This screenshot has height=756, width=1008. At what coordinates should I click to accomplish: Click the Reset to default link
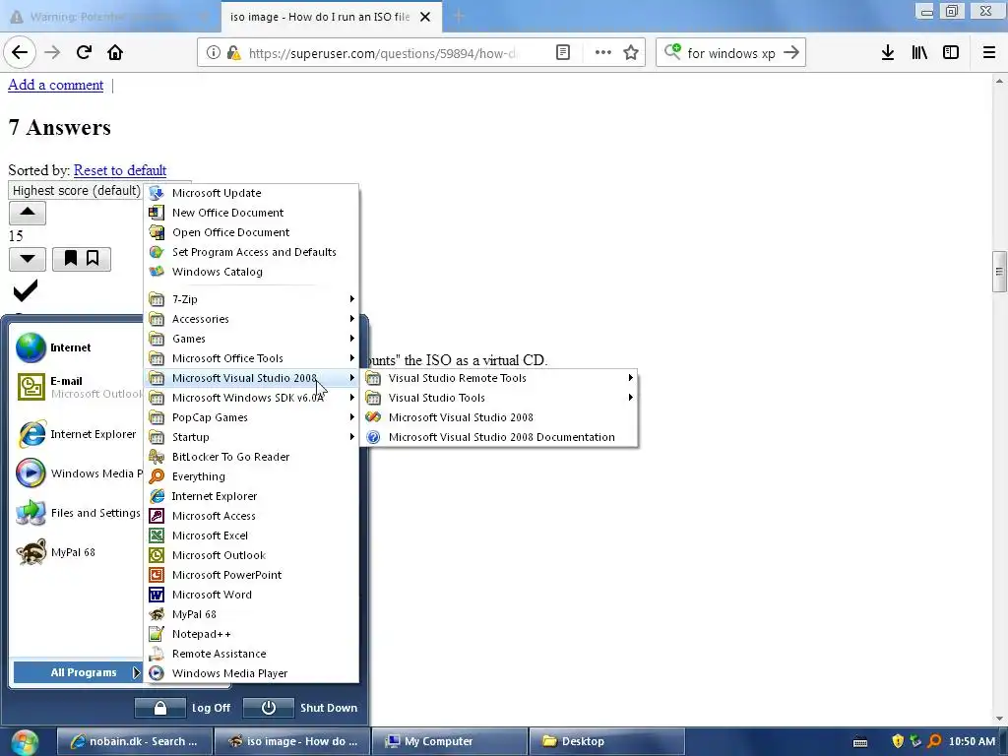(x=120, y=170)
